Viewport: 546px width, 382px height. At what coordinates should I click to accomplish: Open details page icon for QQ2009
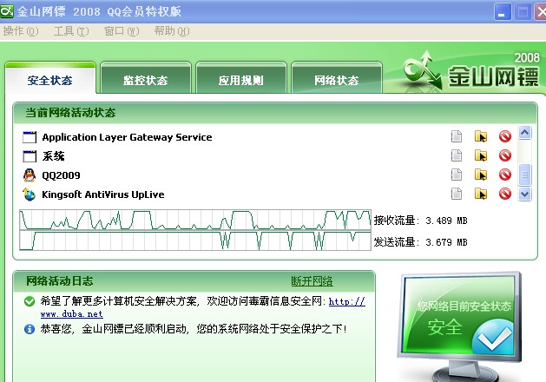coord(457,175)
